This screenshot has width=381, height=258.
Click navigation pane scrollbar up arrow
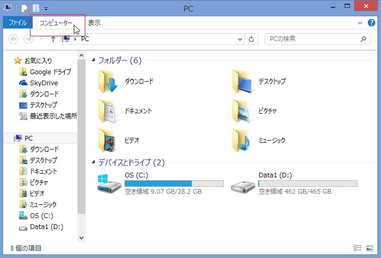(x=81, y=56)
